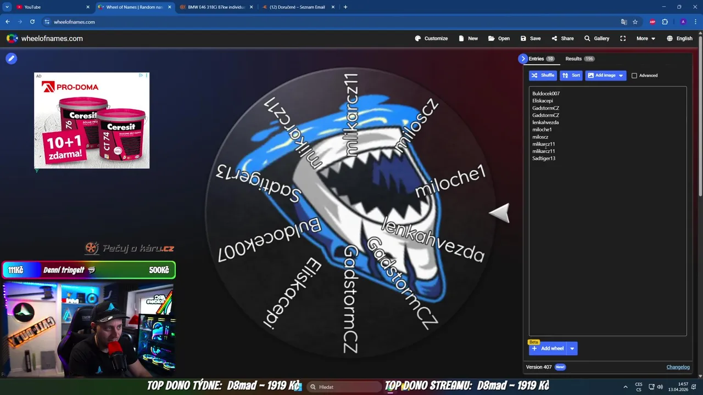Open the extensions puzzle icon
Image resolution: width=703 pixels, height=395 pixels.
coord(665,22)
